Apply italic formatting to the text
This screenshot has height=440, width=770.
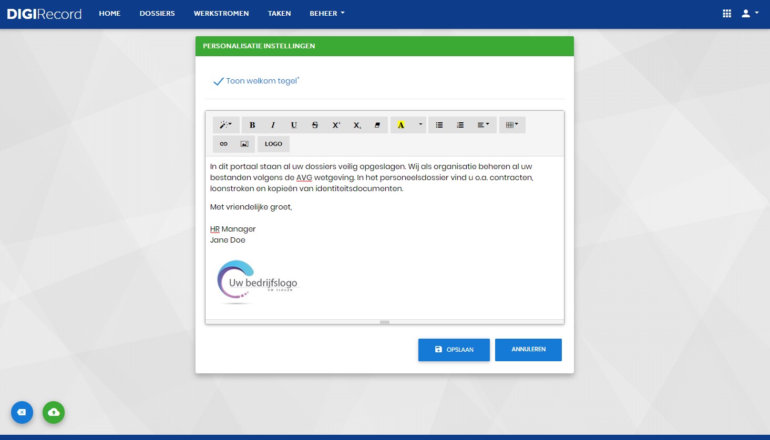pos(273,125)
